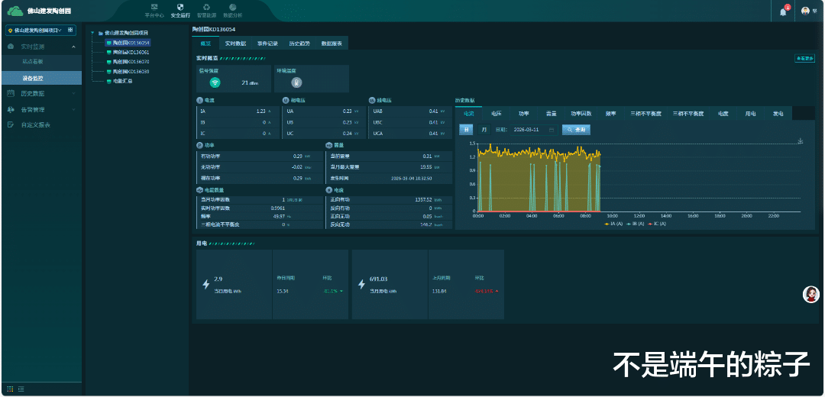Viewport: 825px width, 397px height.
Task: Switch chart range to 月 (month)
Action: click(x=484, y=129)
